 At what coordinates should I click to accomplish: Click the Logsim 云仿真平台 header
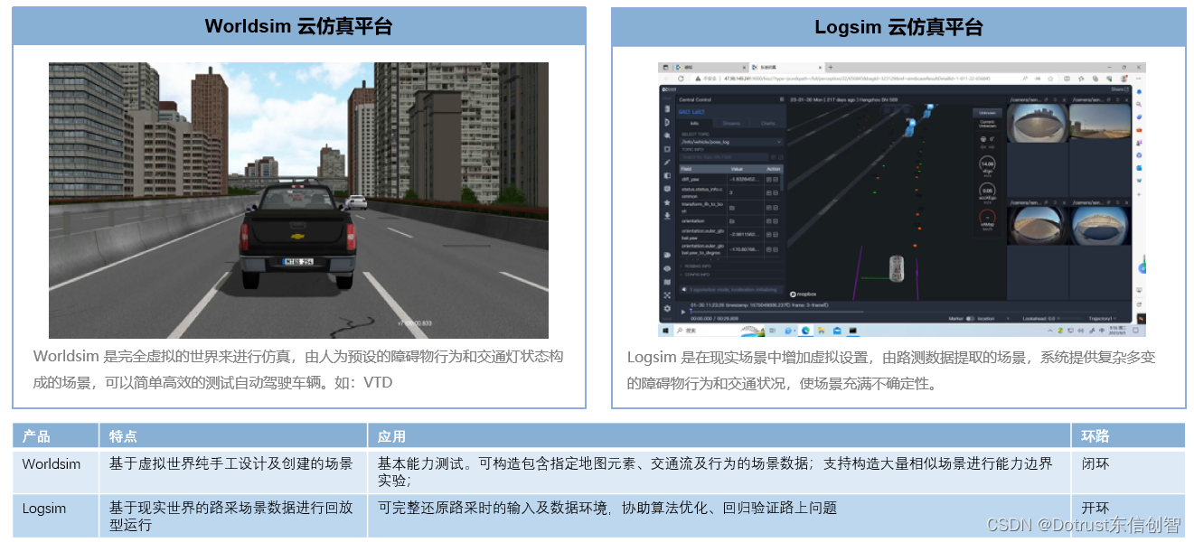click(898, 26)
